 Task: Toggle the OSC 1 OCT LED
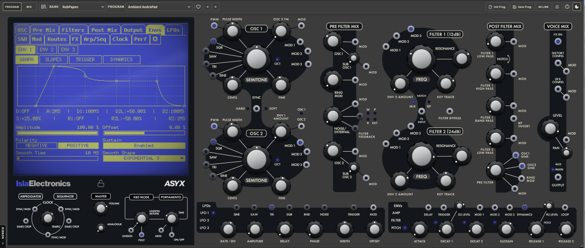[278, 59]
